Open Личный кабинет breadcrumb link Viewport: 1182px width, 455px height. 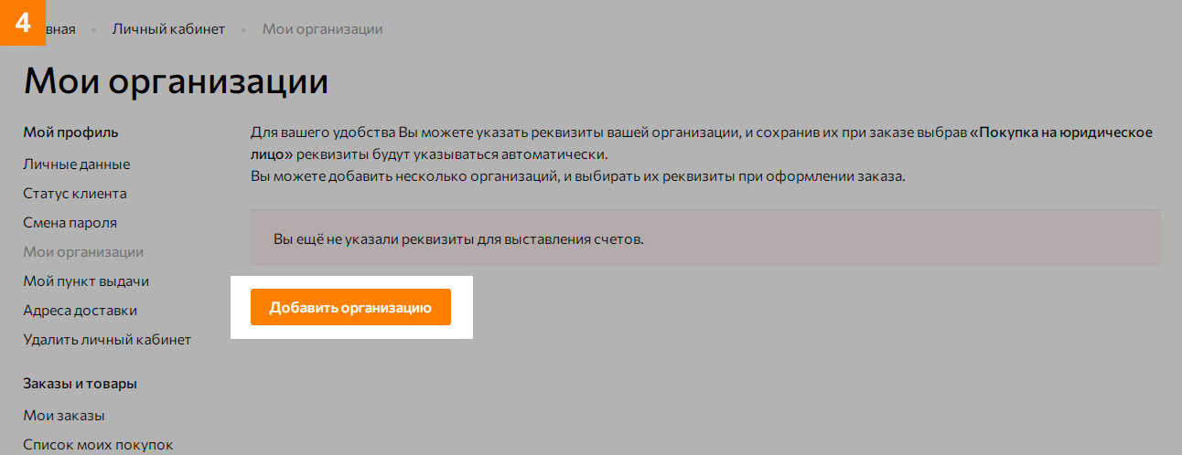point(168,29)
